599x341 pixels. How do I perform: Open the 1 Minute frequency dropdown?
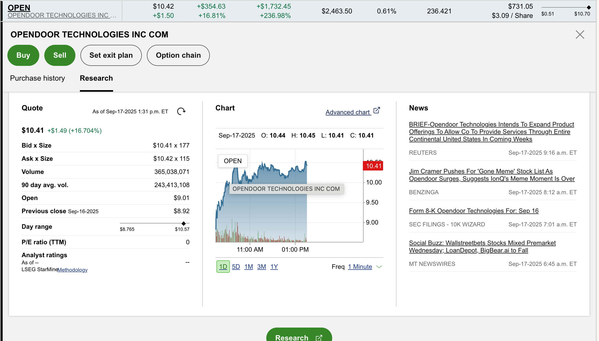(x=360, y=267)
